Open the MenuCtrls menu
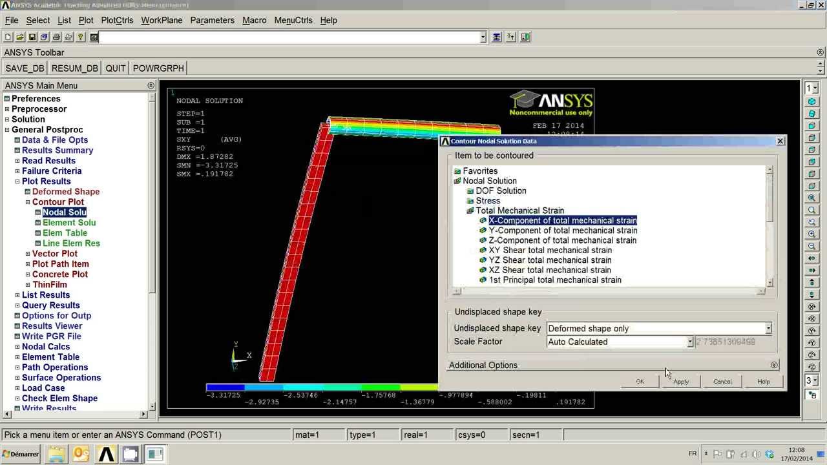This screenshot has height=465, width=827. point(293,20)
